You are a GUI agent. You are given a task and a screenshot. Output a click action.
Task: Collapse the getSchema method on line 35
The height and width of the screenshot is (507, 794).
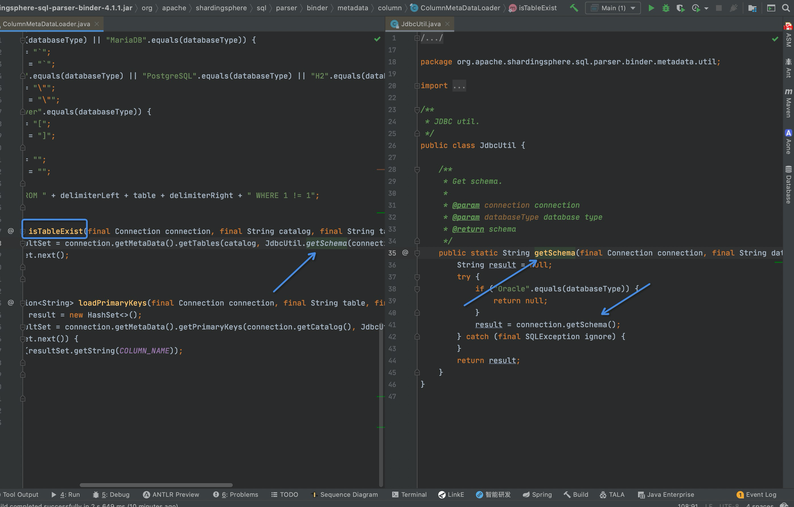click(417, 253)
